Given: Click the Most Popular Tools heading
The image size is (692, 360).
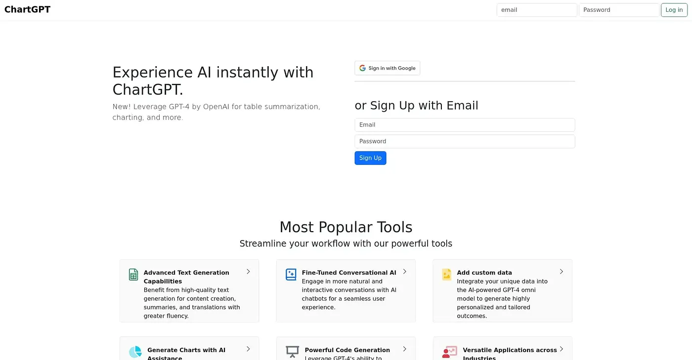Looking at the screenshot, I should (346, 227).
